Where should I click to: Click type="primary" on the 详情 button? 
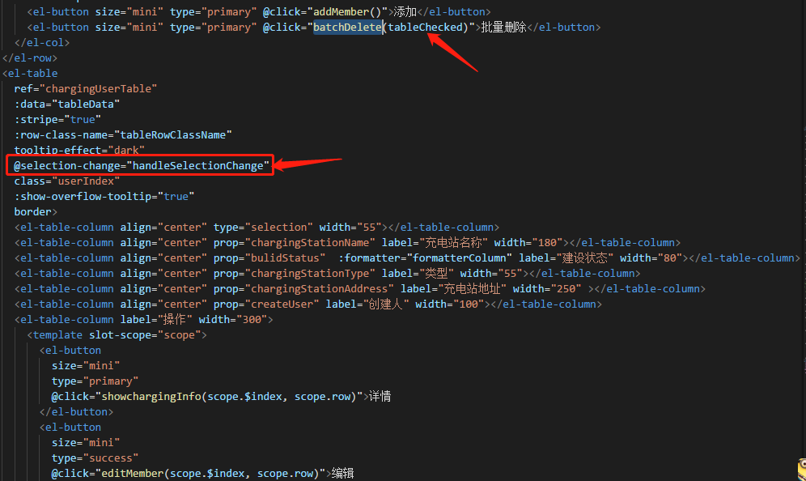point(95,381)
